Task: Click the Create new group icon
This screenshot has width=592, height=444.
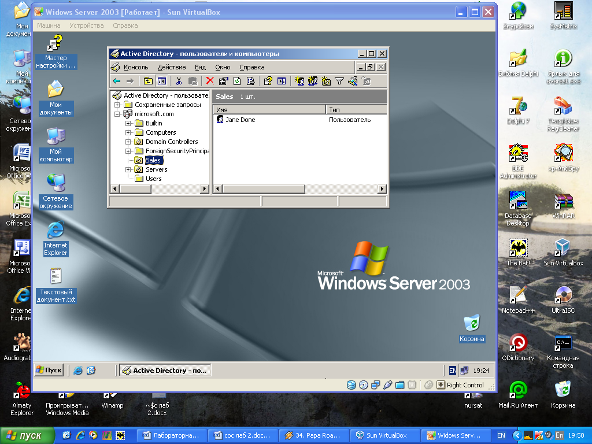Action: (x=313, y=81)
